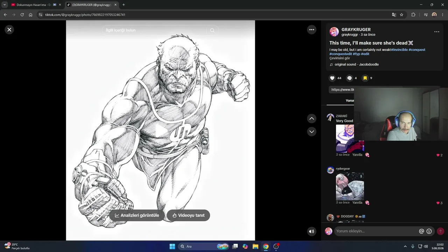Screen dimensions: 448x252
Task: Play the post using the center play icon
Action: [x=161, y=131]
